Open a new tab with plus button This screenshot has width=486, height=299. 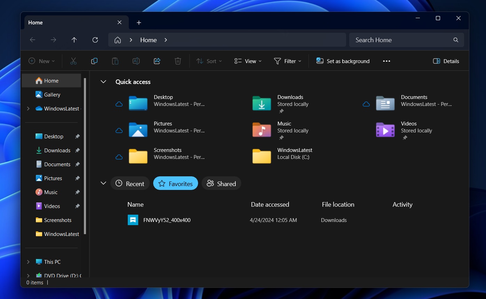tap(139, 23)
